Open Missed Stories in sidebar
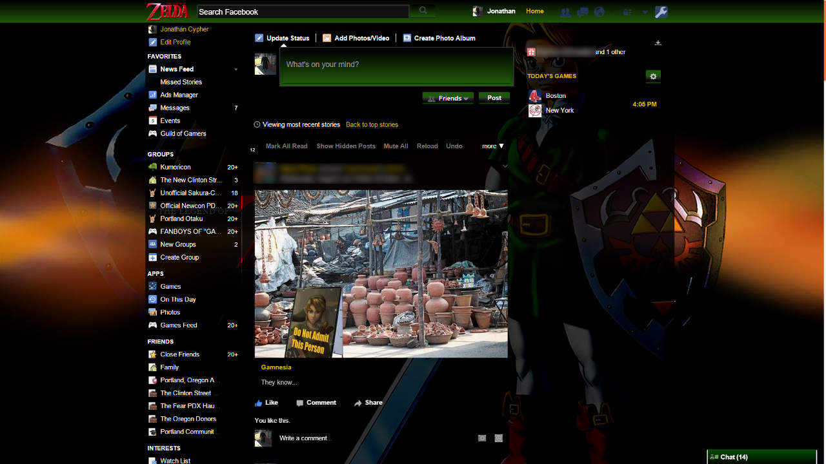Screen dimensions: 826x464 (181, 82)
